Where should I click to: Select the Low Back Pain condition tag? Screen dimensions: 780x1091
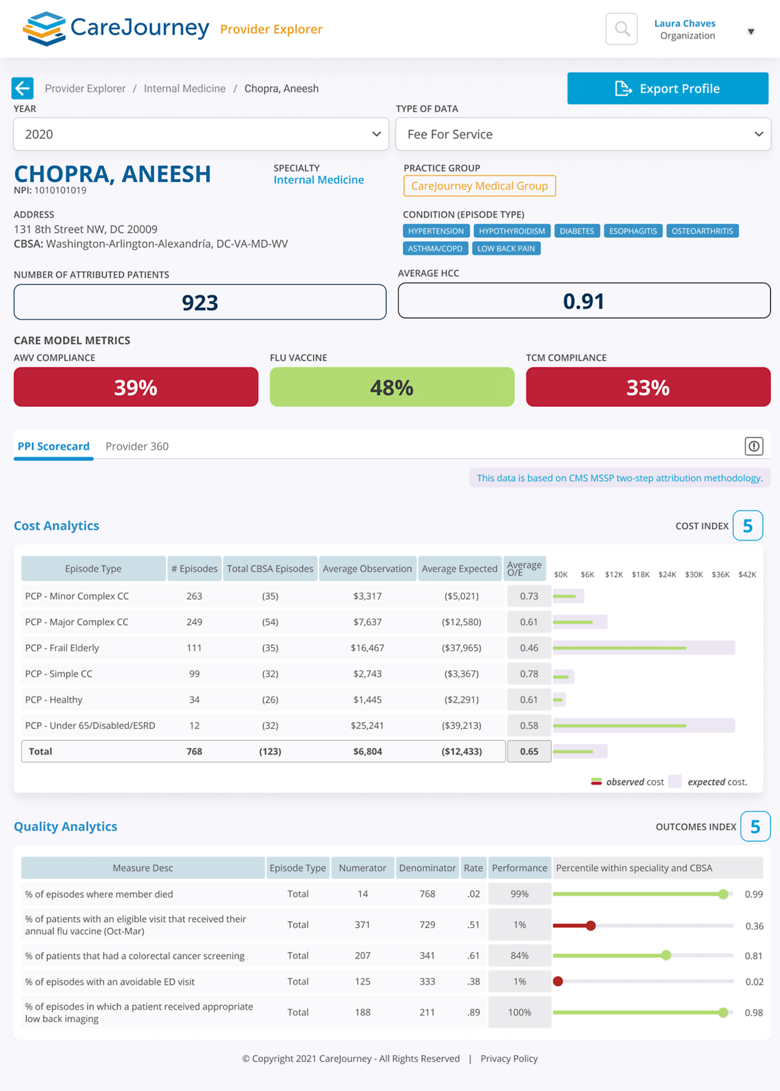tap(506, 249)
